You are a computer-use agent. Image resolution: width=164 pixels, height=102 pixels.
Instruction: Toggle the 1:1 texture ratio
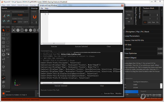145,22
